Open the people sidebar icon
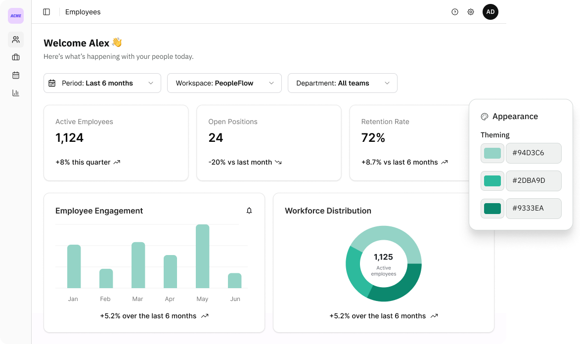 (15, 40)
